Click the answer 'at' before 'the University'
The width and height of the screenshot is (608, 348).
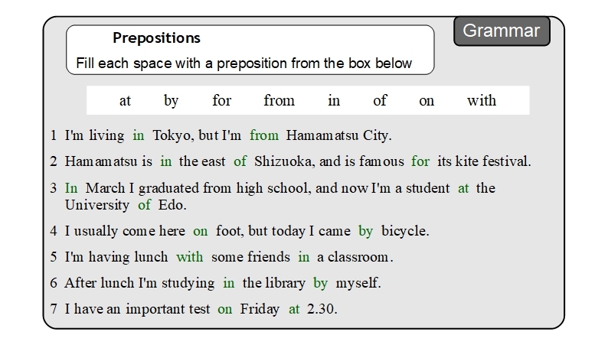(x=463, y=188)
